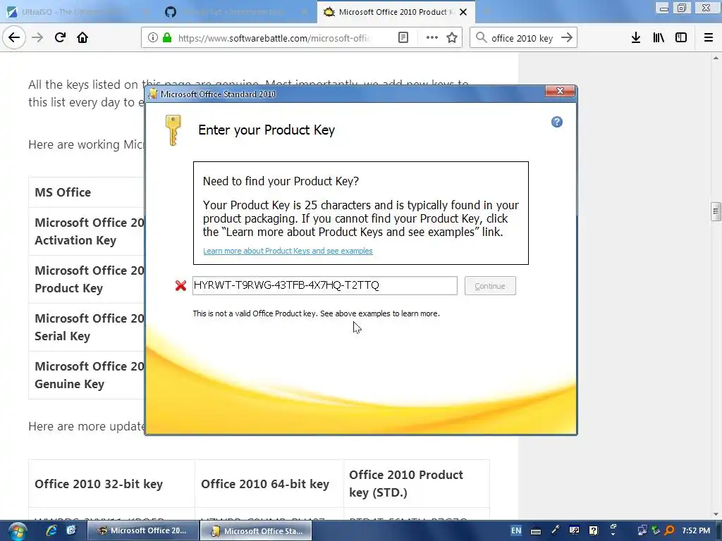Open Firefox hamburger menu
Image resolution: width=722 pixels, height=541 pixels.
pyautogui.click(x=708, y=38)
